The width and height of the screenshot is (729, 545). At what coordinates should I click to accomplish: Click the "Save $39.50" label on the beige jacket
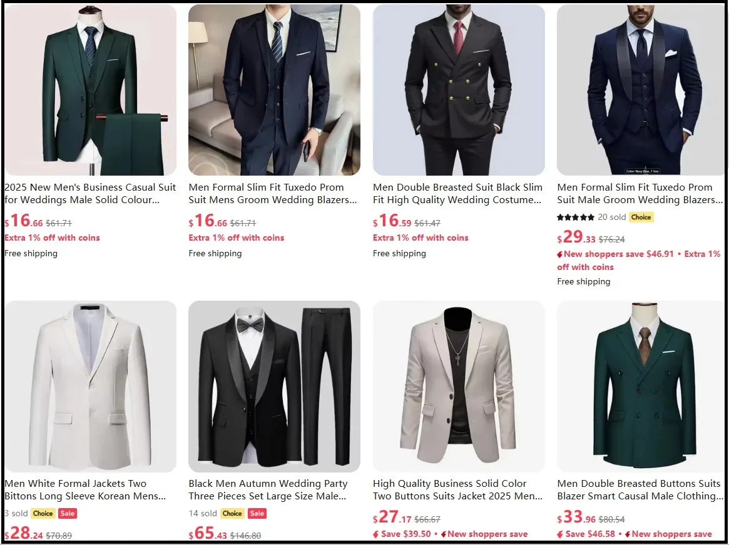pyautogui.click(x=405, y=534)
